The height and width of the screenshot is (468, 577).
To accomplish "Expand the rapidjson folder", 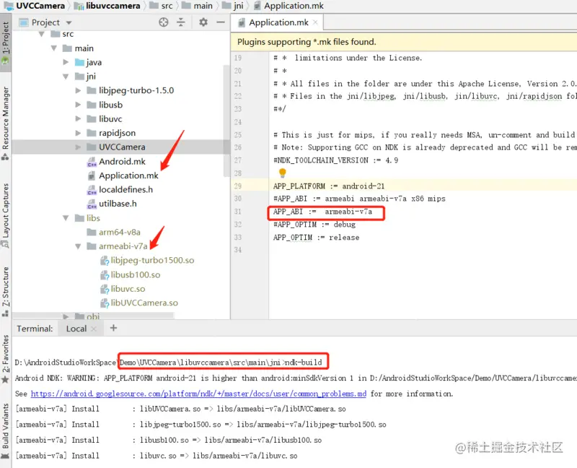I will point(78,133).
